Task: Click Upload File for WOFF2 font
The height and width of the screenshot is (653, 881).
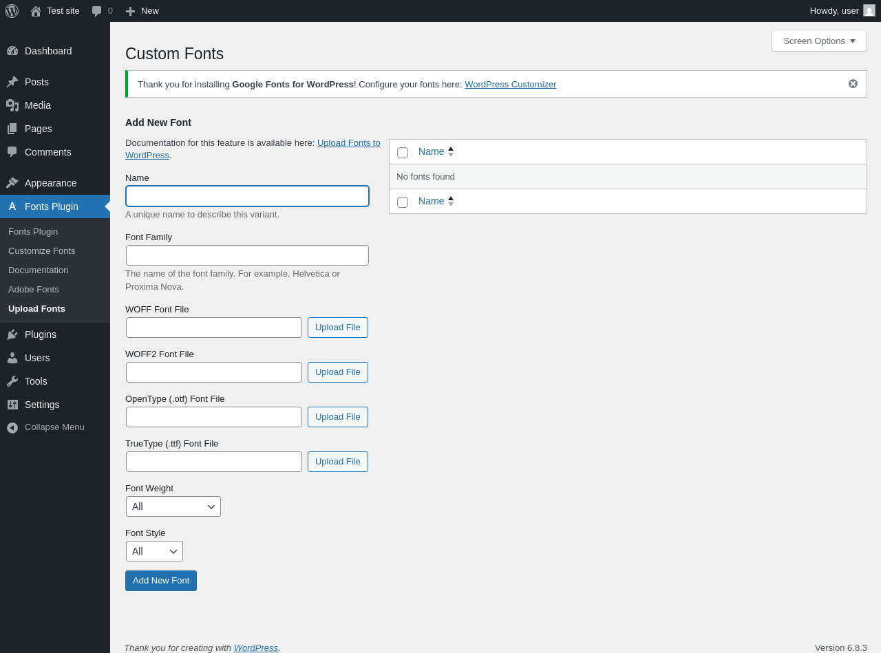Action: coord(338,372)
